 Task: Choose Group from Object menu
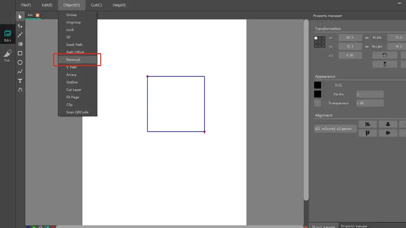click(77, 15)
